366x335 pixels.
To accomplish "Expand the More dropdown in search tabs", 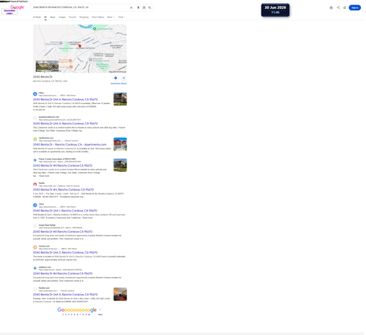I will click(x=111, y=17).
